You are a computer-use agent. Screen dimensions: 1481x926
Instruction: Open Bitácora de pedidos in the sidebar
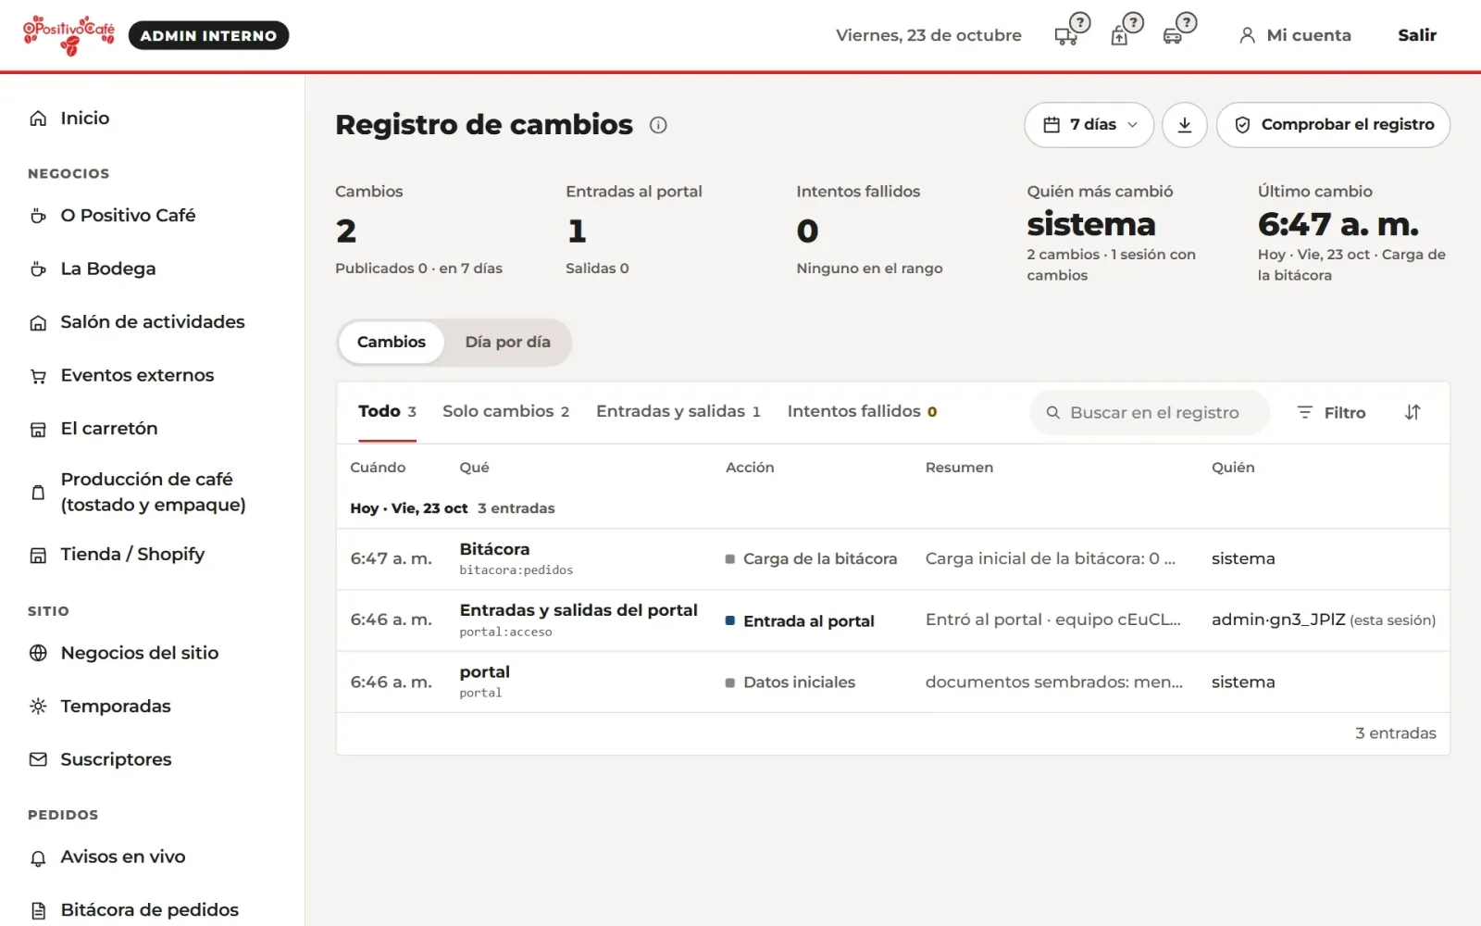coord(152,910)
